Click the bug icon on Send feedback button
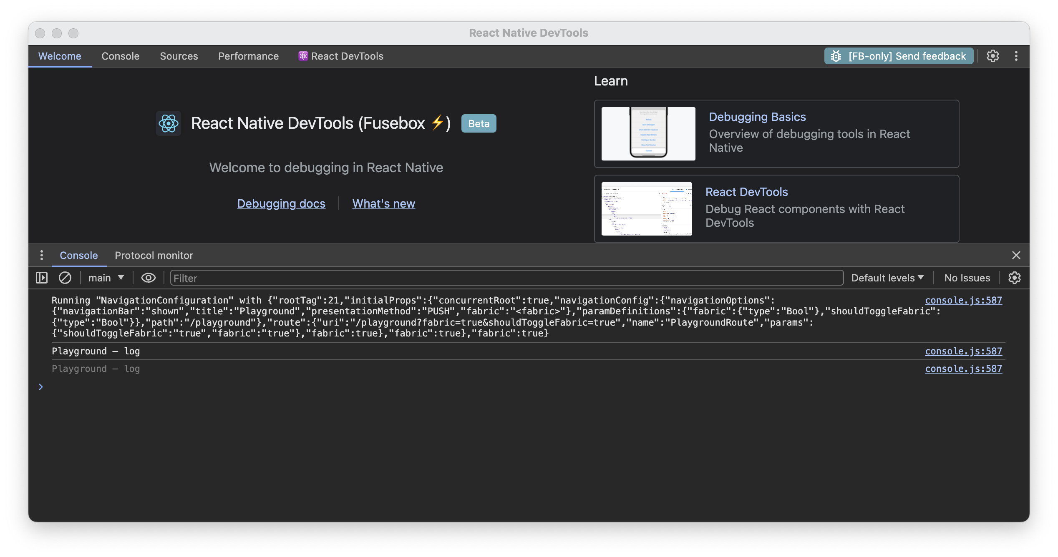 836,56
